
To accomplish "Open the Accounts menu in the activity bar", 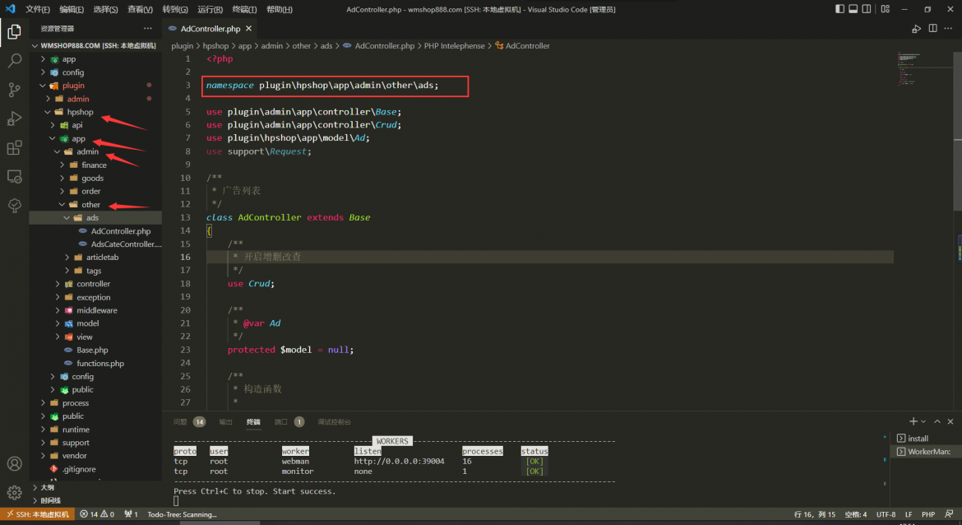I will (x=14, y=463).
